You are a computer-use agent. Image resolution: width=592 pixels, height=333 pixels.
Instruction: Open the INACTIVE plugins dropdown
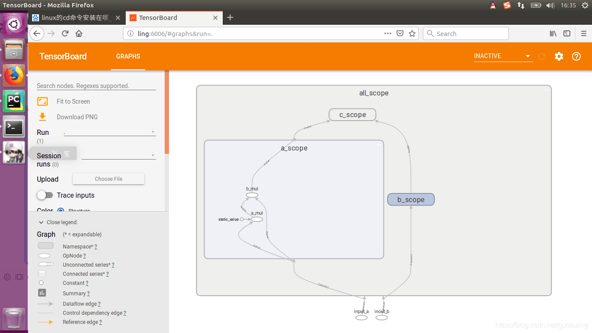(503, 56)
